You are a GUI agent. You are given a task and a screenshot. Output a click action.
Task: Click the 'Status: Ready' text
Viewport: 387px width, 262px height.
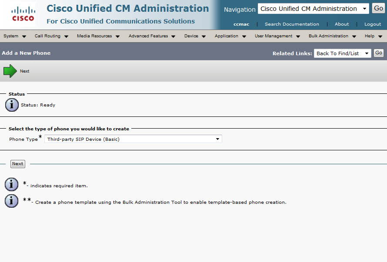click(38, 105)
